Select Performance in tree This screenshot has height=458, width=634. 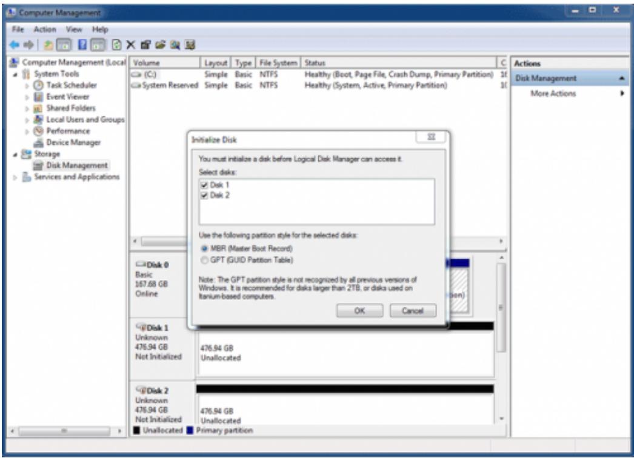[68, 131]
